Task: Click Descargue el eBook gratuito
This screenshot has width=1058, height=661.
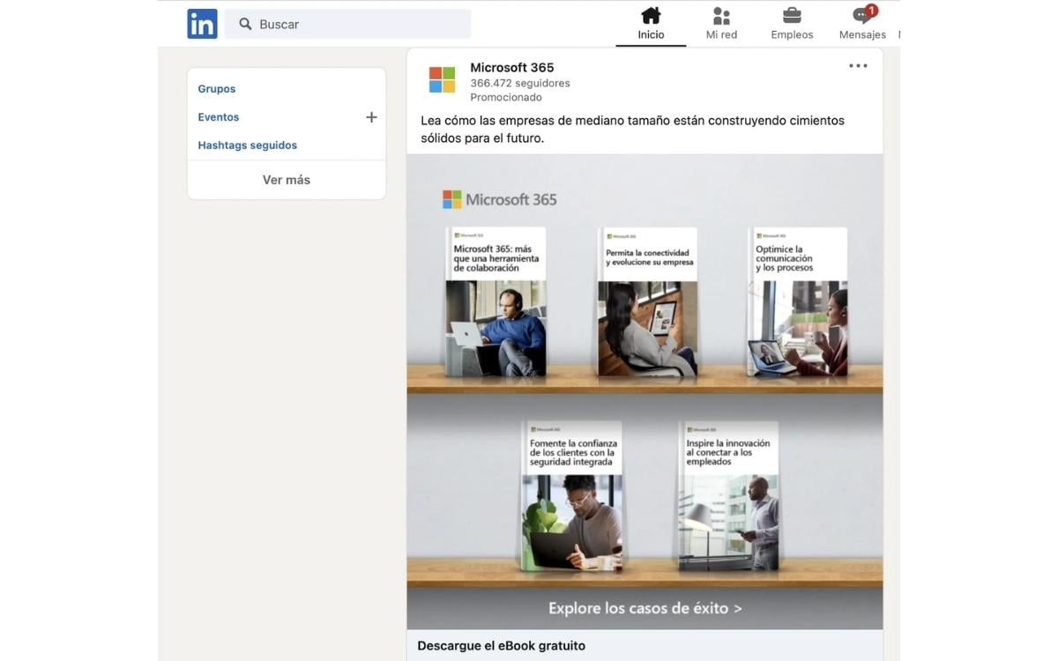Action: point(500,645)
